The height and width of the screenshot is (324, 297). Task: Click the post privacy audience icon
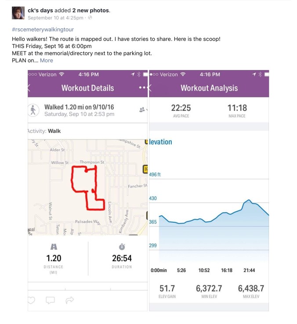click(90, 18)
